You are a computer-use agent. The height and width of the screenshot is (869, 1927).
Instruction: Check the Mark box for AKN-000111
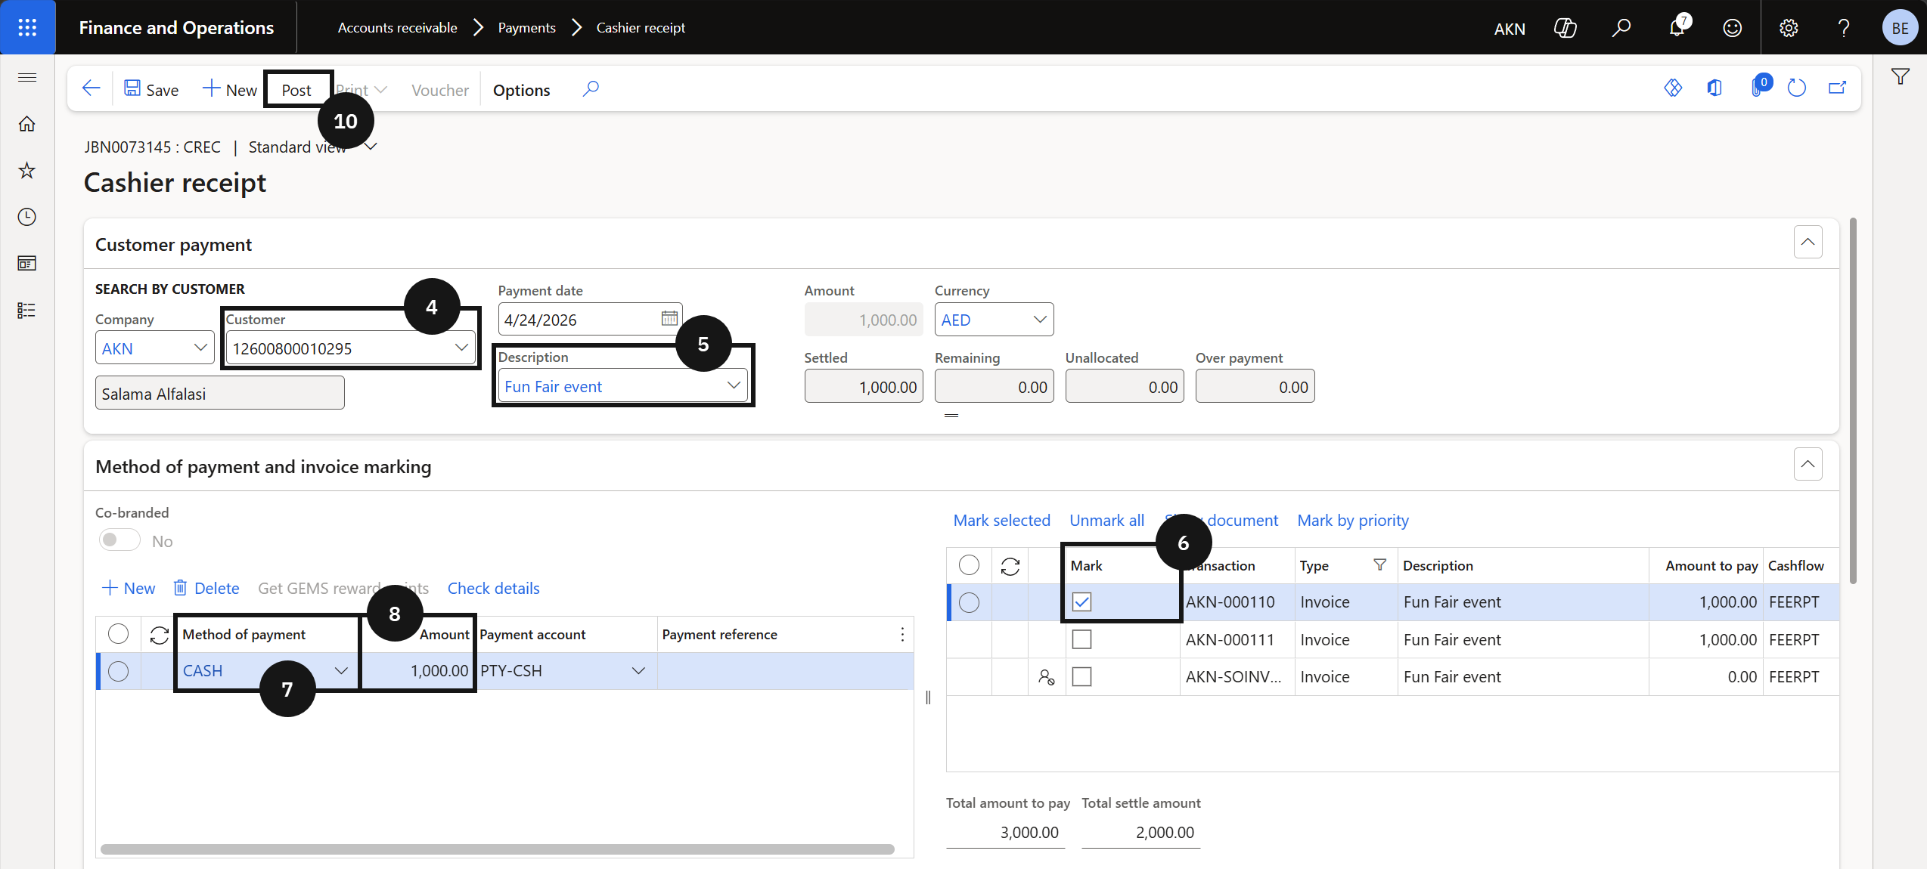coord(1082,639)
